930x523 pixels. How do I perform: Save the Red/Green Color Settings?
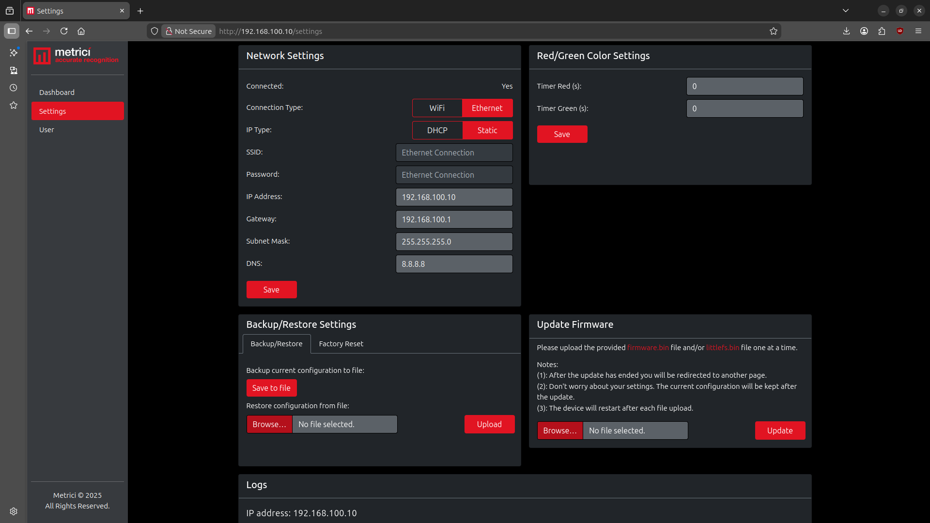pyautogui.click(x=562, y=134)
